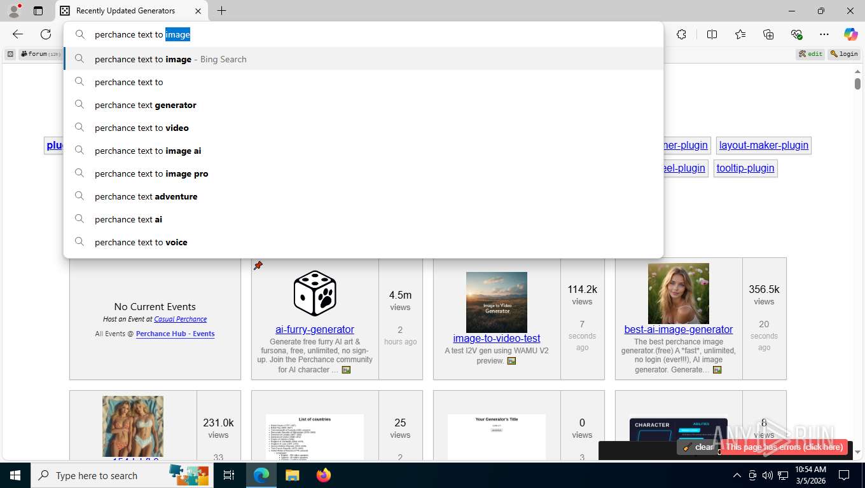Click the Perchance login button
This screenshot has height=488, width=865.
point(844,54)
